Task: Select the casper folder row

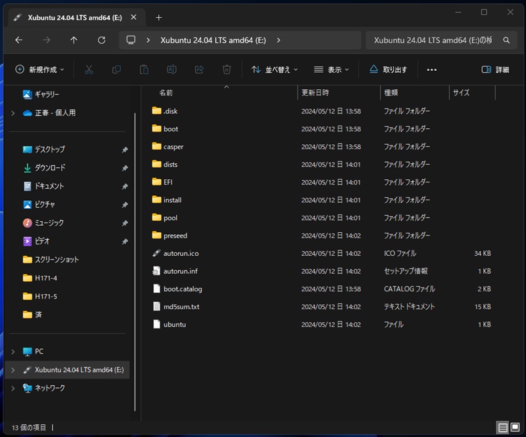Action: click(321, 147)
